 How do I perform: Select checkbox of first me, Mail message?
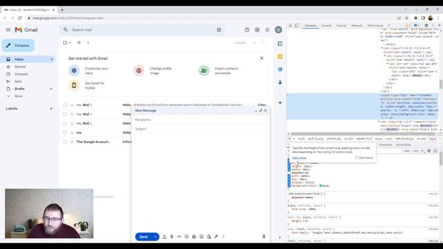point(65,104)
